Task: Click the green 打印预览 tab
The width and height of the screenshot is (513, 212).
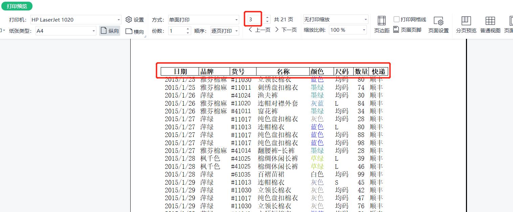Action: point(17,6)
